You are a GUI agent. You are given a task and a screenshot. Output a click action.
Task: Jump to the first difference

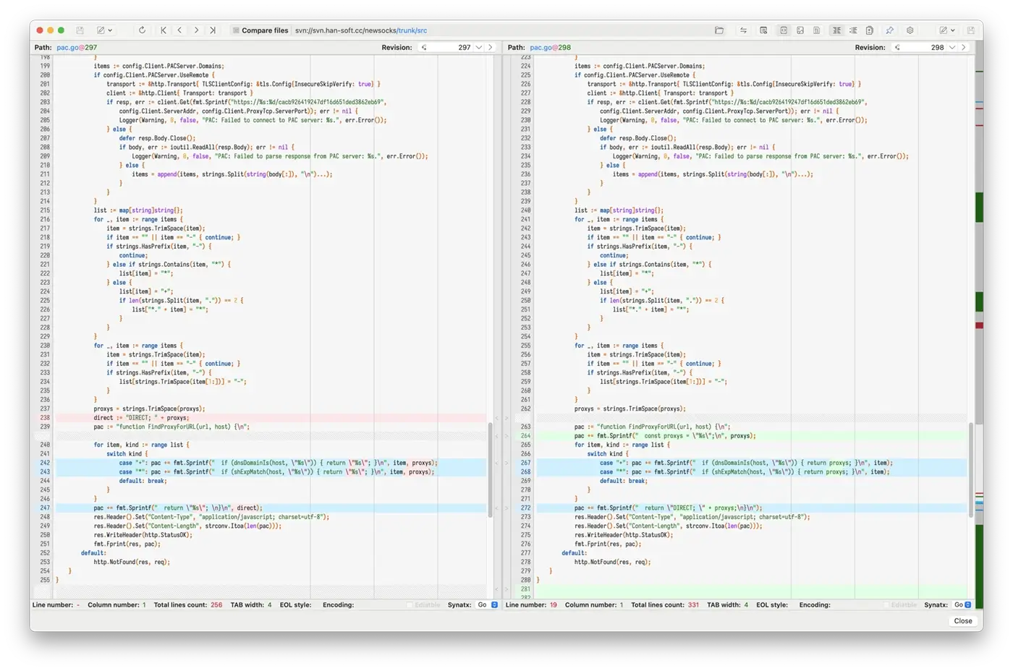coord(164,30)
